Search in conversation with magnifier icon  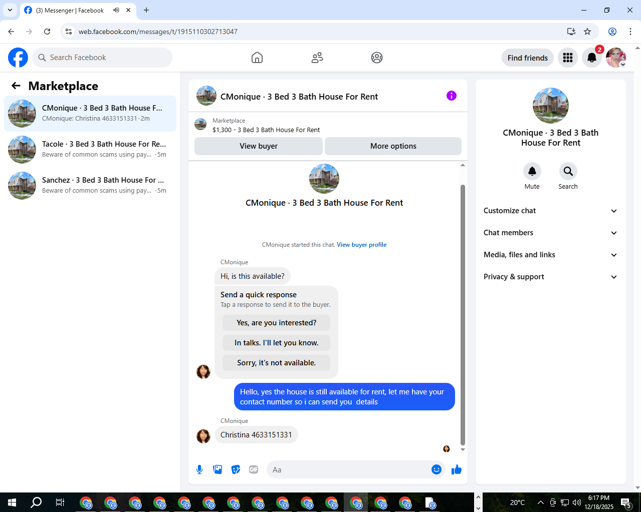pos(568,171)
